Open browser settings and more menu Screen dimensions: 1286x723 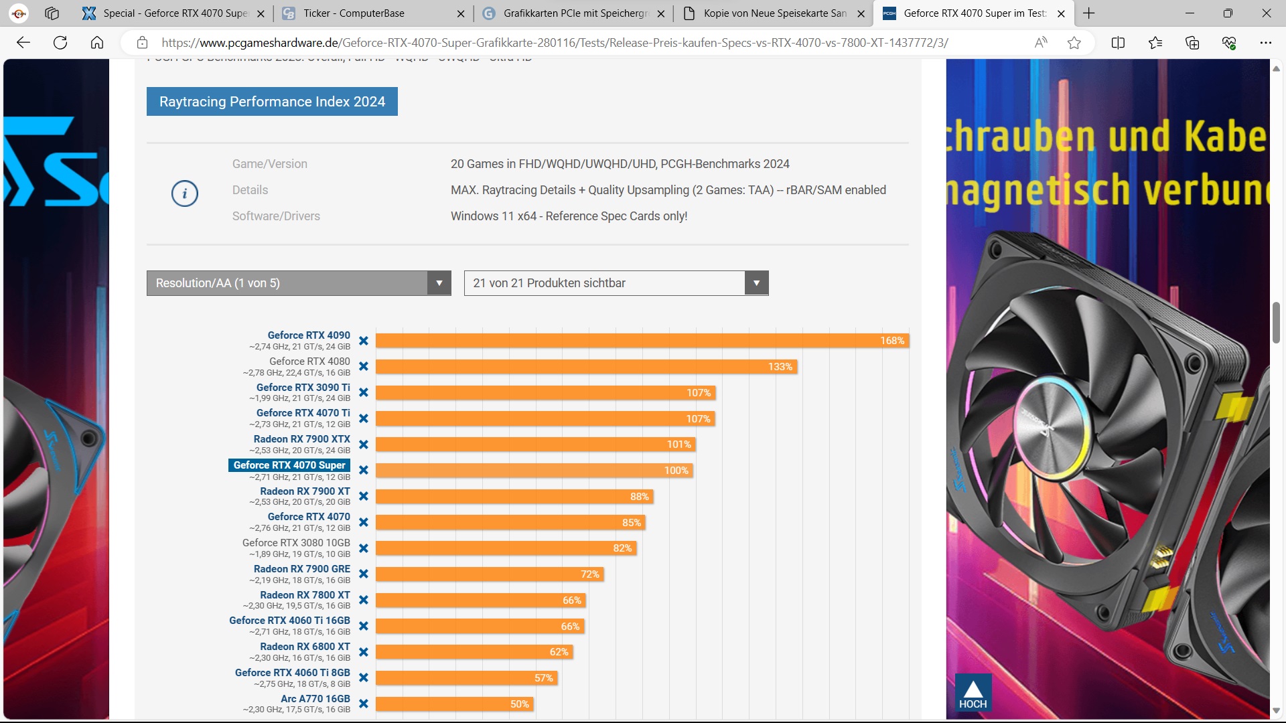1265,43
